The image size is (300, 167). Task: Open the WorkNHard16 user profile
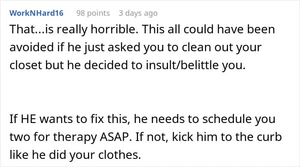(36, 13)
